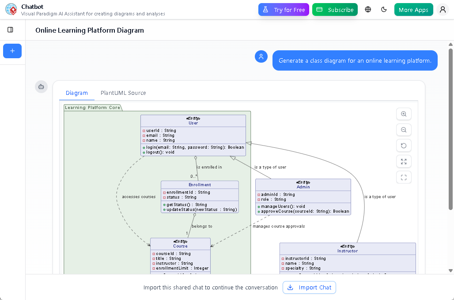Viewport: 454px width, 300px height.
Task: Click the chatbot avatar beside the diagram card
Action: tap(41, 86)
